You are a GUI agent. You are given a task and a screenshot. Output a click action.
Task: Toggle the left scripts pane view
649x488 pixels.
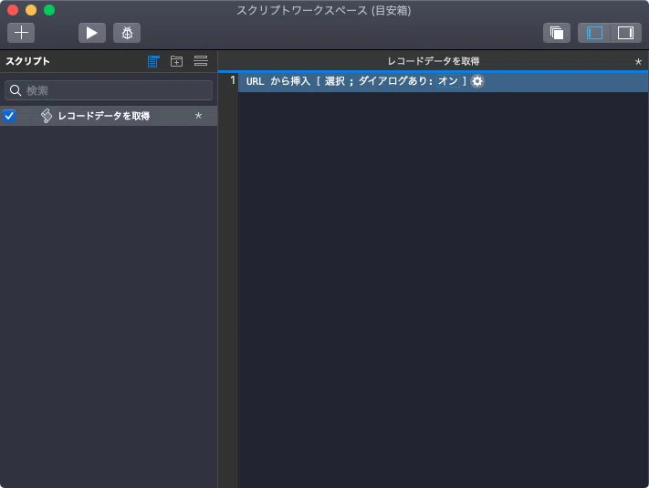pyautogui.click(x=594, y=33)
